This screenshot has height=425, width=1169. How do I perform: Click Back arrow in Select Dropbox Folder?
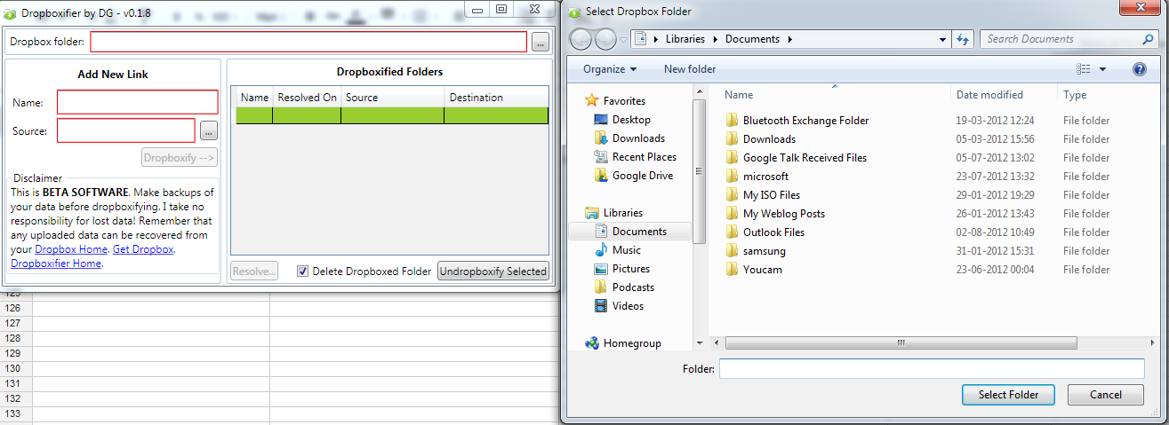[580, 39]
